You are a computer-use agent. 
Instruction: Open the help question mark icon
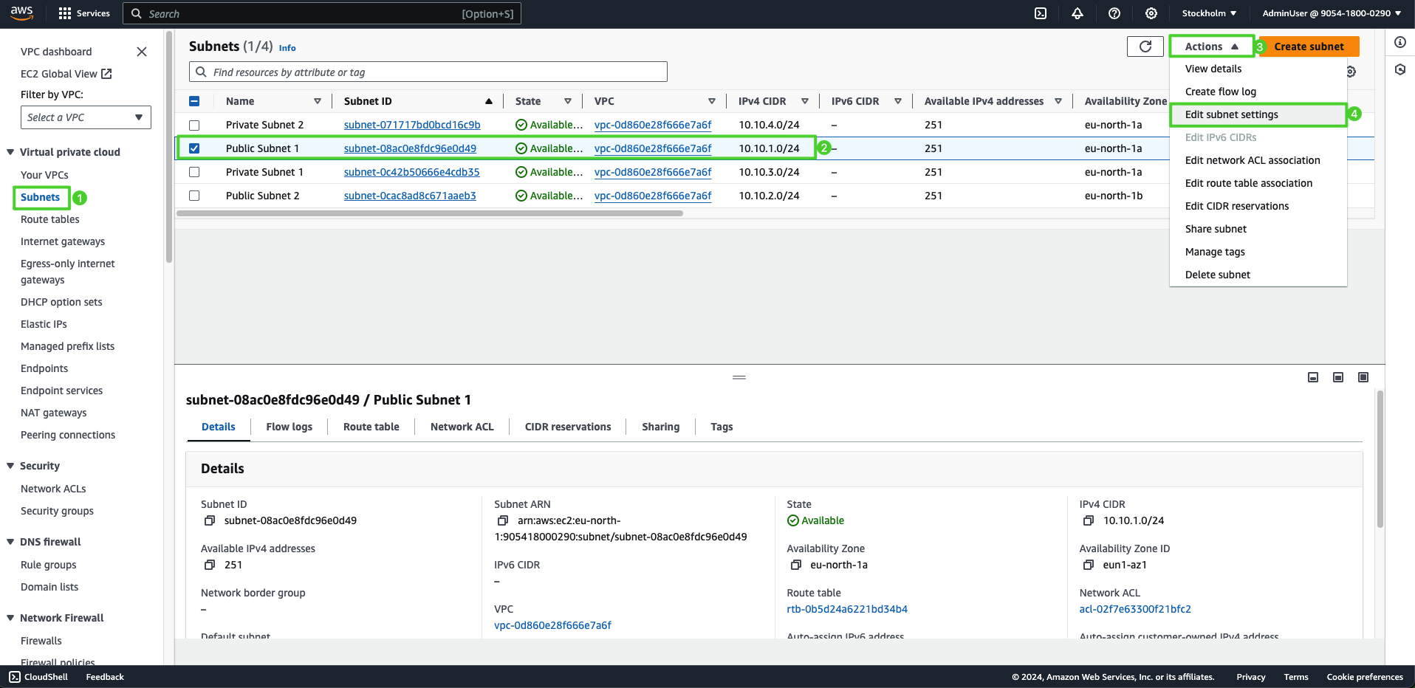[1114, 13]
